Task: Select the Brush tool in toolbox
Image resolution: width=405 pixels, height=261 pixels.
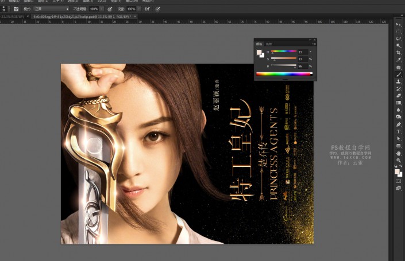Action: click(x=399, y=75)
